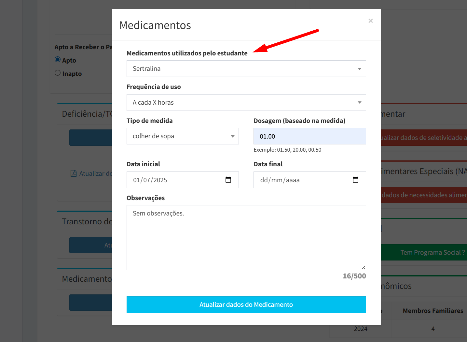Open the Tipo de medida dropdown

coord(183,136)
